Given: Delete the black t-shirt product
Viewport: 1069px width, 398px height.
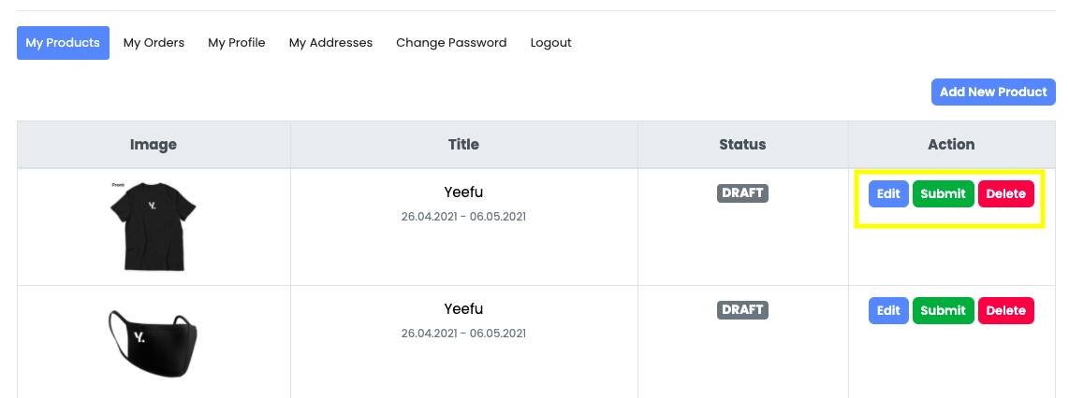Looking at the screenshot, I should 1005,194.
